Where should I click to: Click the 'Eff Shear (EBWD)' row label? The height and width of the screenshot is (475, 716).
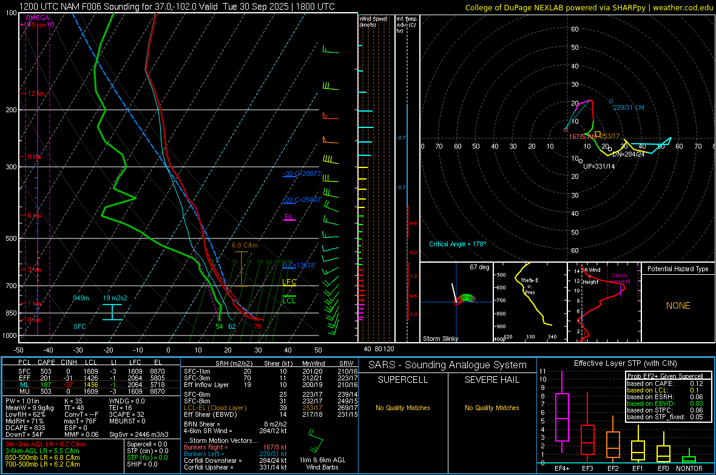[x=211, y=415]
